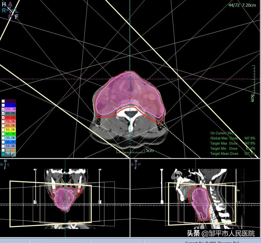Select the orange solid fill display icon
The height and width of the screenshot is (243, 261).
13,150
